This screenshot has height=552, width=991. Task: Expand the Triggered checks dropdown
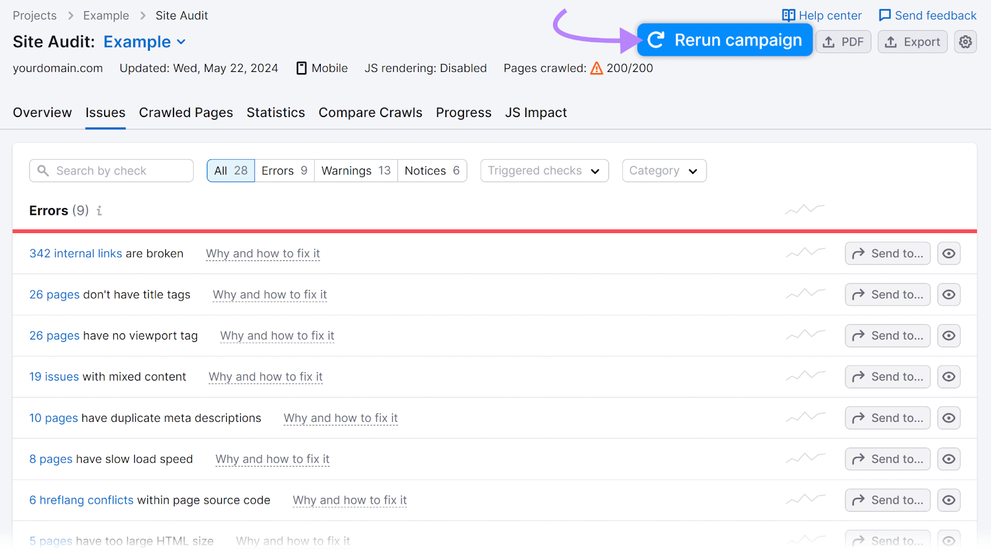point(544,171)
